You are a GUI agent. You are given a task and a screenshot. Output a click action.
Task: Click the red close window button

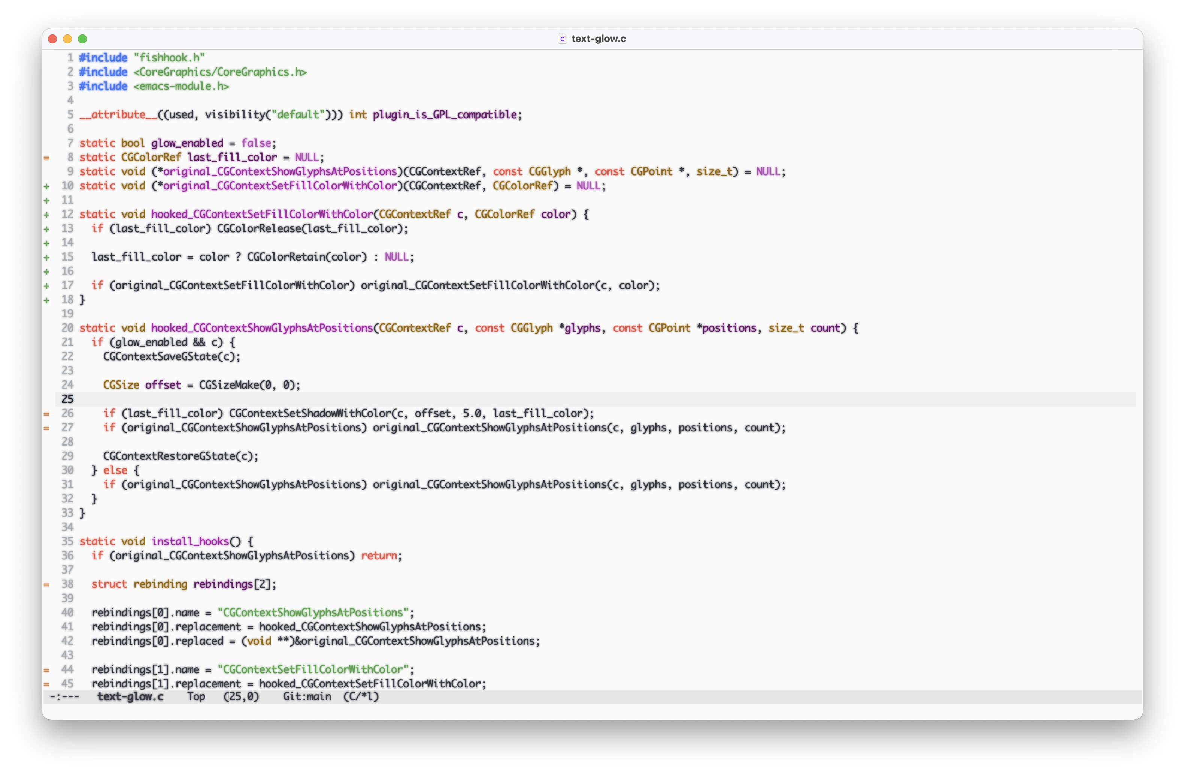[x=53, y=39]
